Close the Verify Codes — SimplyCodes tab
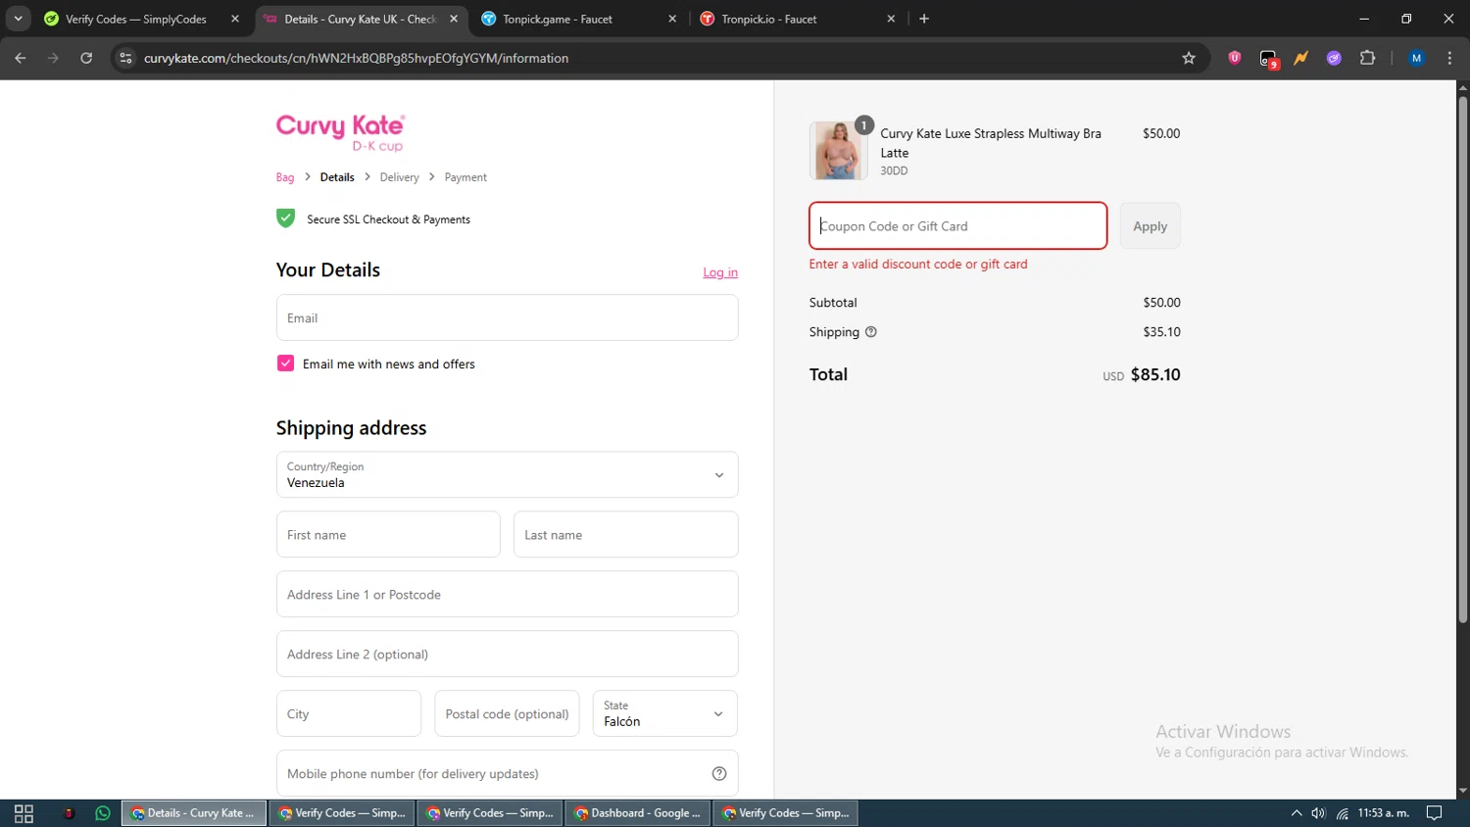 pyautogui.click(x=235, y=19)
